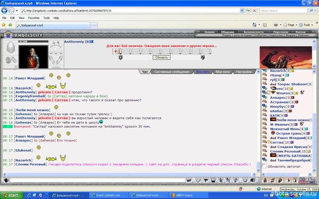
Task: Click the Start button on taskbar
Action: point(12,195)
